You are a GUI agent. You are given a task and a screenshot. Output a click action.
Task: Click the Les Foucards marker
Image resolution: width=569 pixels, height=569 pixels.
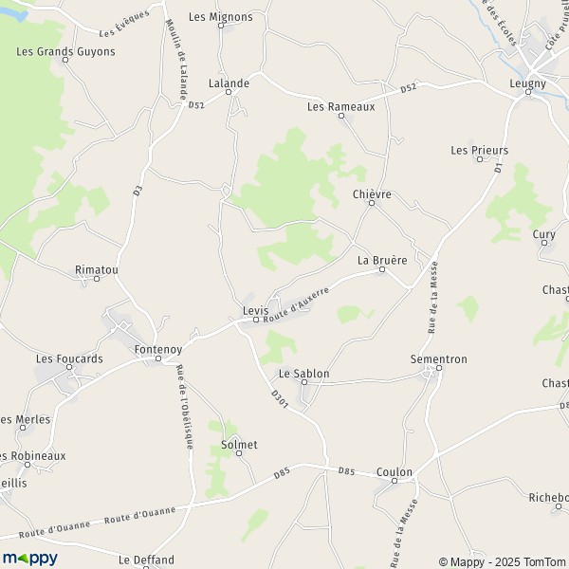69,367
